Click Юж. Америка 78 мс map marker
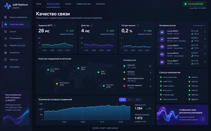 pyautogui.click(x=63, y=84)
